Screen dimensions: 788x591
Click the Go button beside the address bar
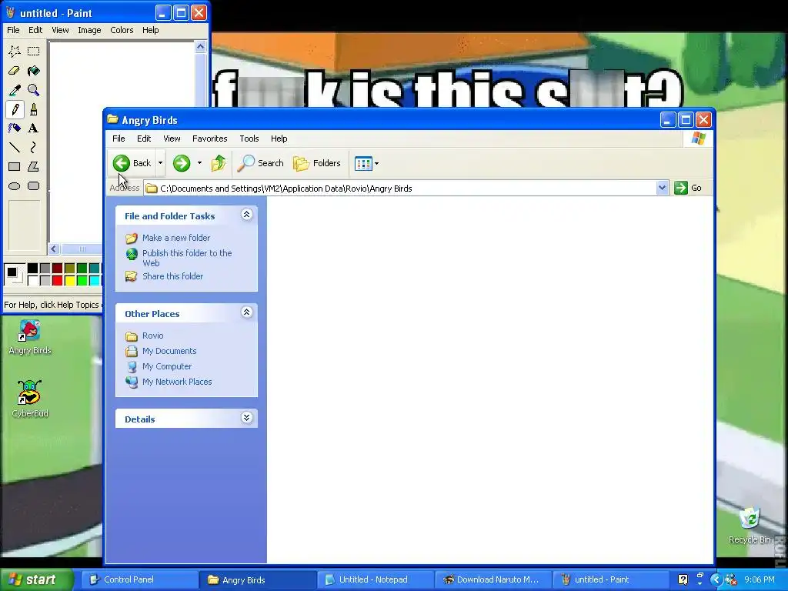point(689,188)
